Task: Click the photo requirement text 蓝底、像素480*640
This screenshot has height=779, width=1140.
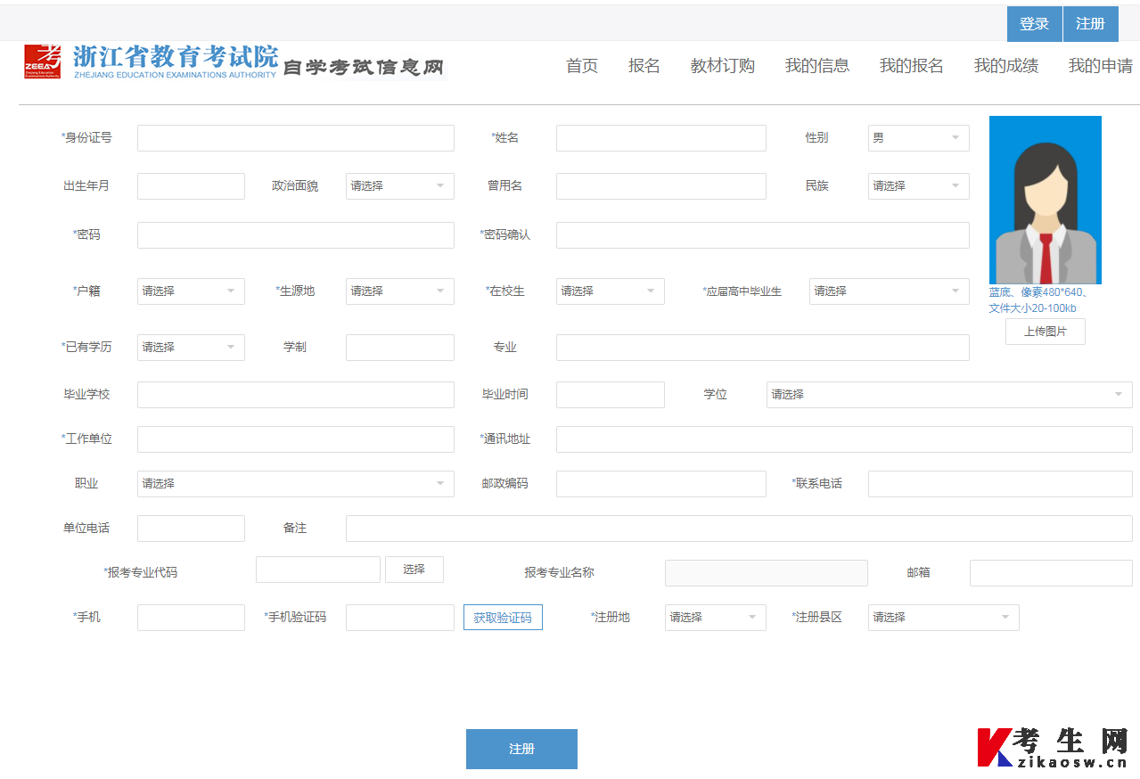Action: tap(1038, 292)
